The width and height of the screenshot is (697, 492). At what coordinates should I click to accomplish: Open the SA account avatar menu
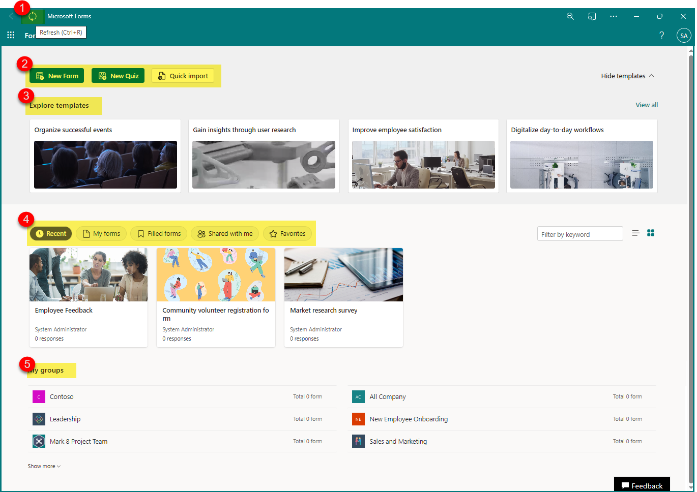point(684,35)
